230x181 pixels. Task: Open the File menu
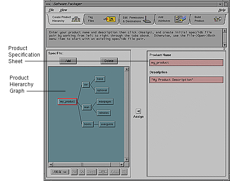51,10
